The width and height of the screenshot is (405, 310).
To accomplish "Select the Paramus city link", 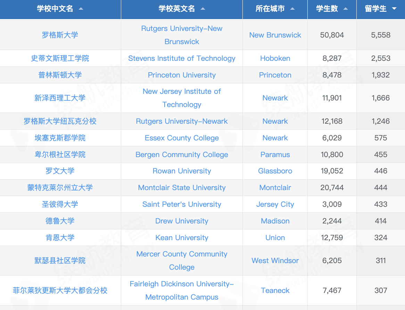I will pos(275,155).
